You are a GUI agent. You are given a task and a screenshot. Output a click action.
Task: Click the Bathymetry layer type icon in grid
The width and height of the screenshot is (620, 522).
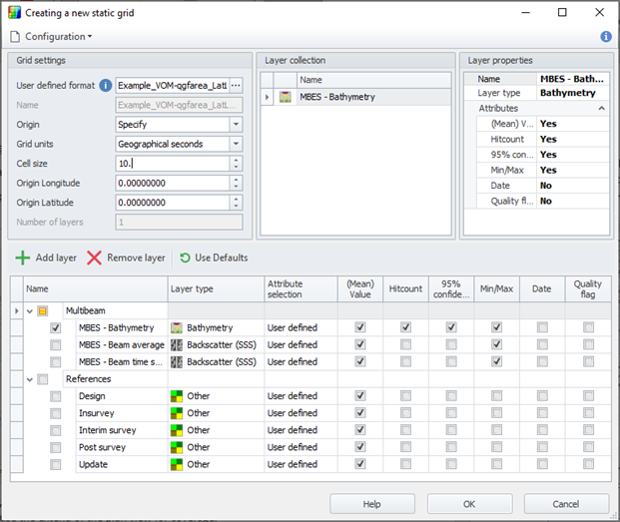click(177, 327)
